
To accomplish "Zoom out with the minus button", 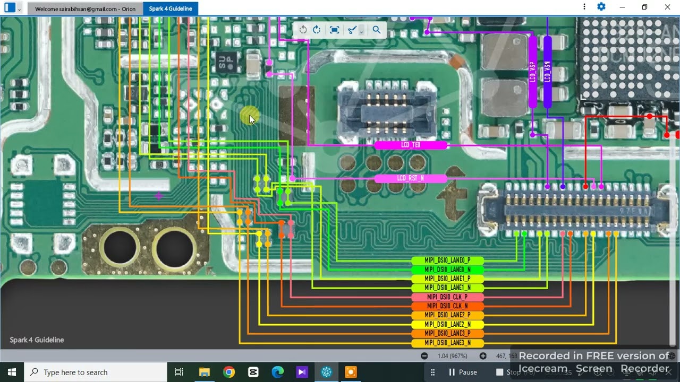I will click(424, 356).
